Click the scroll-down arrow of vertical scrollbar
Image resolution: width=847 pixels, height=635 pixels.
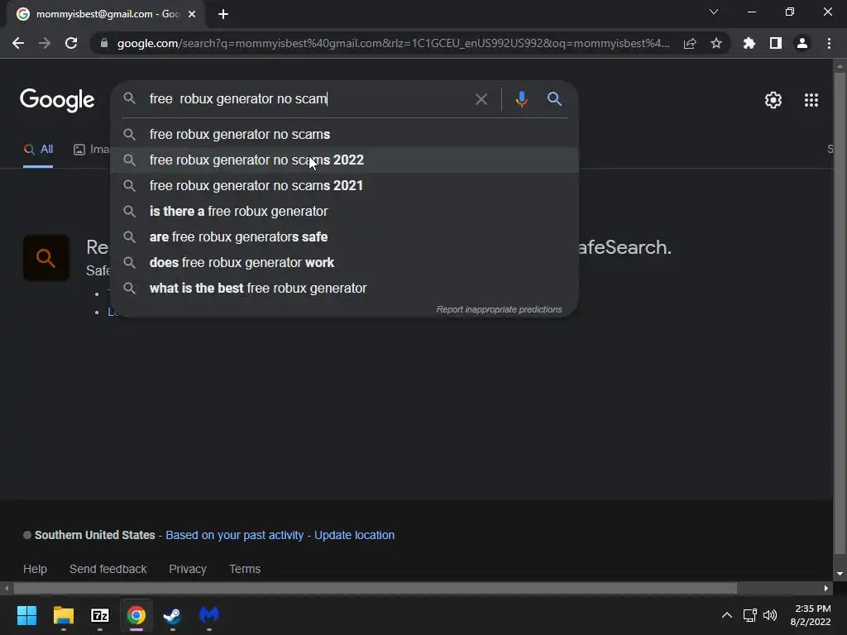[840, 574]
